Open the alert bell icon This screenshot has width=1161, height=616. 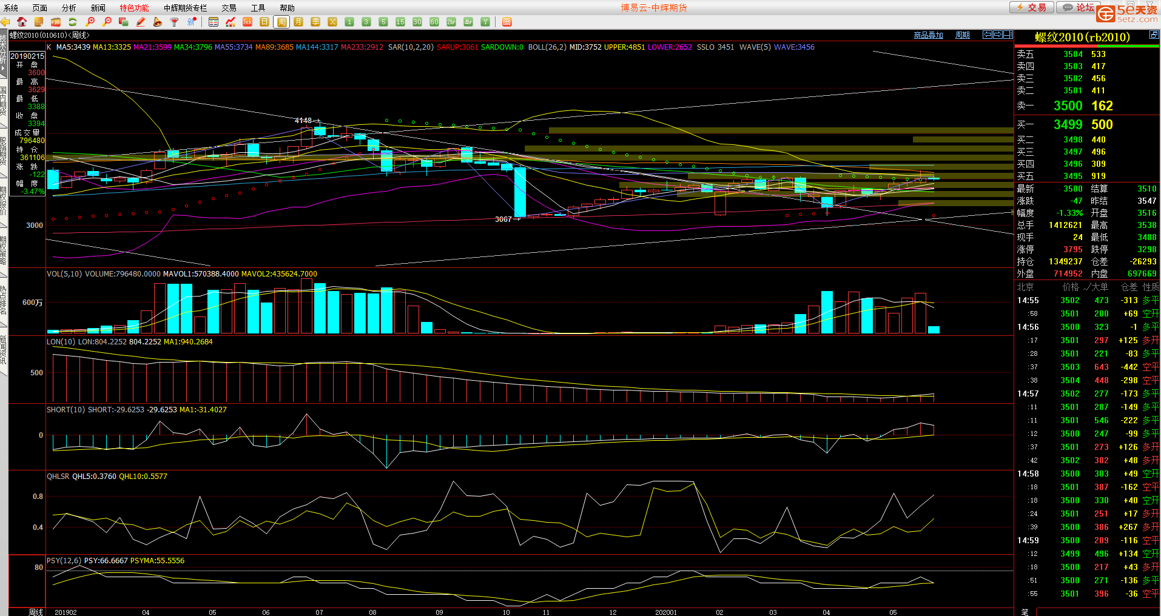(x=158, y=22)
